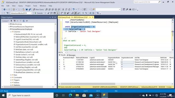
Task: Collapse the Columns folder node
Action: click(x=11, y=32)
